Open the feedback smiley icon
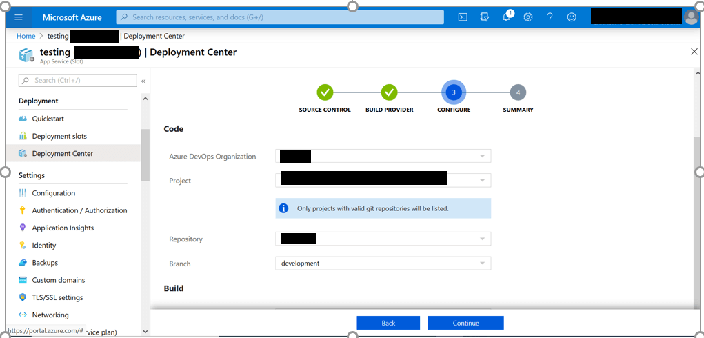The height and width of the screenshot is (338, 704). 572,17
